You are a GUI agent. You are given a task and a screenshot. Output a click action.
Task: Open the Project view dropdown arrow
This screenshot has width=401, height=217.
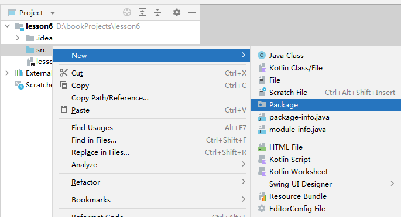tap(53, 13)
